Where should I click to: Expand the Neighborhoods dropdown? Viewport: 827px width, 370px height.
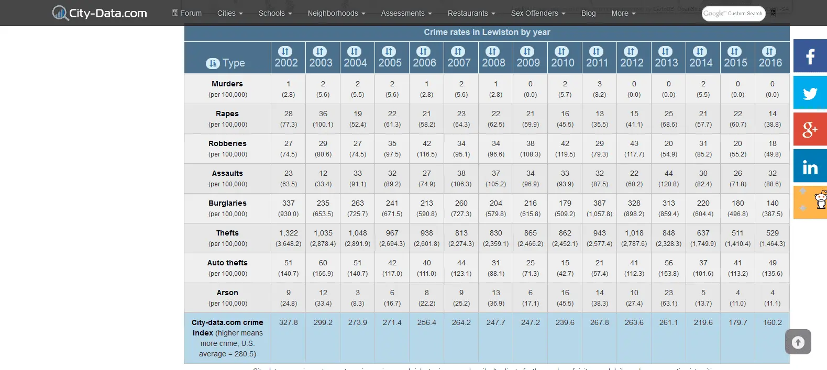(336, 13)
